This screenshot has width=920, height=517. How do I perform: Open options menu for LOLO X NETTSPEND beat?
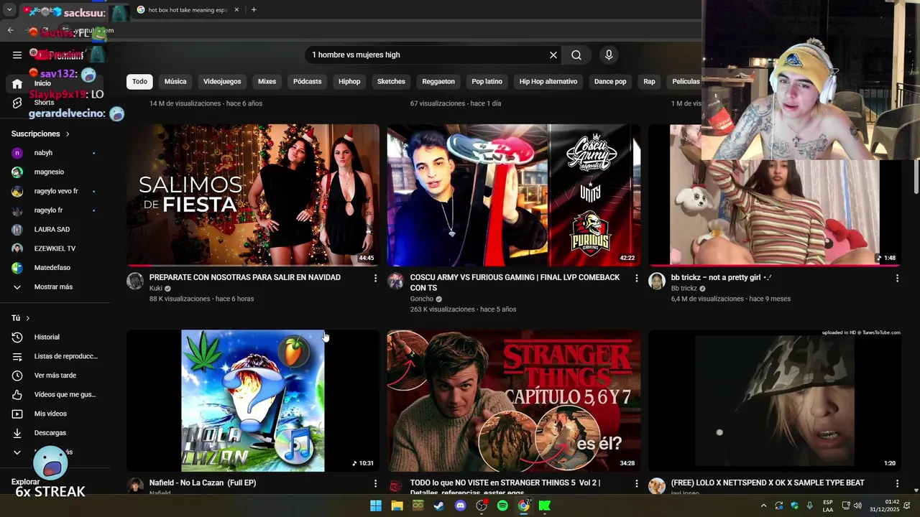click(x=897, y=484)
